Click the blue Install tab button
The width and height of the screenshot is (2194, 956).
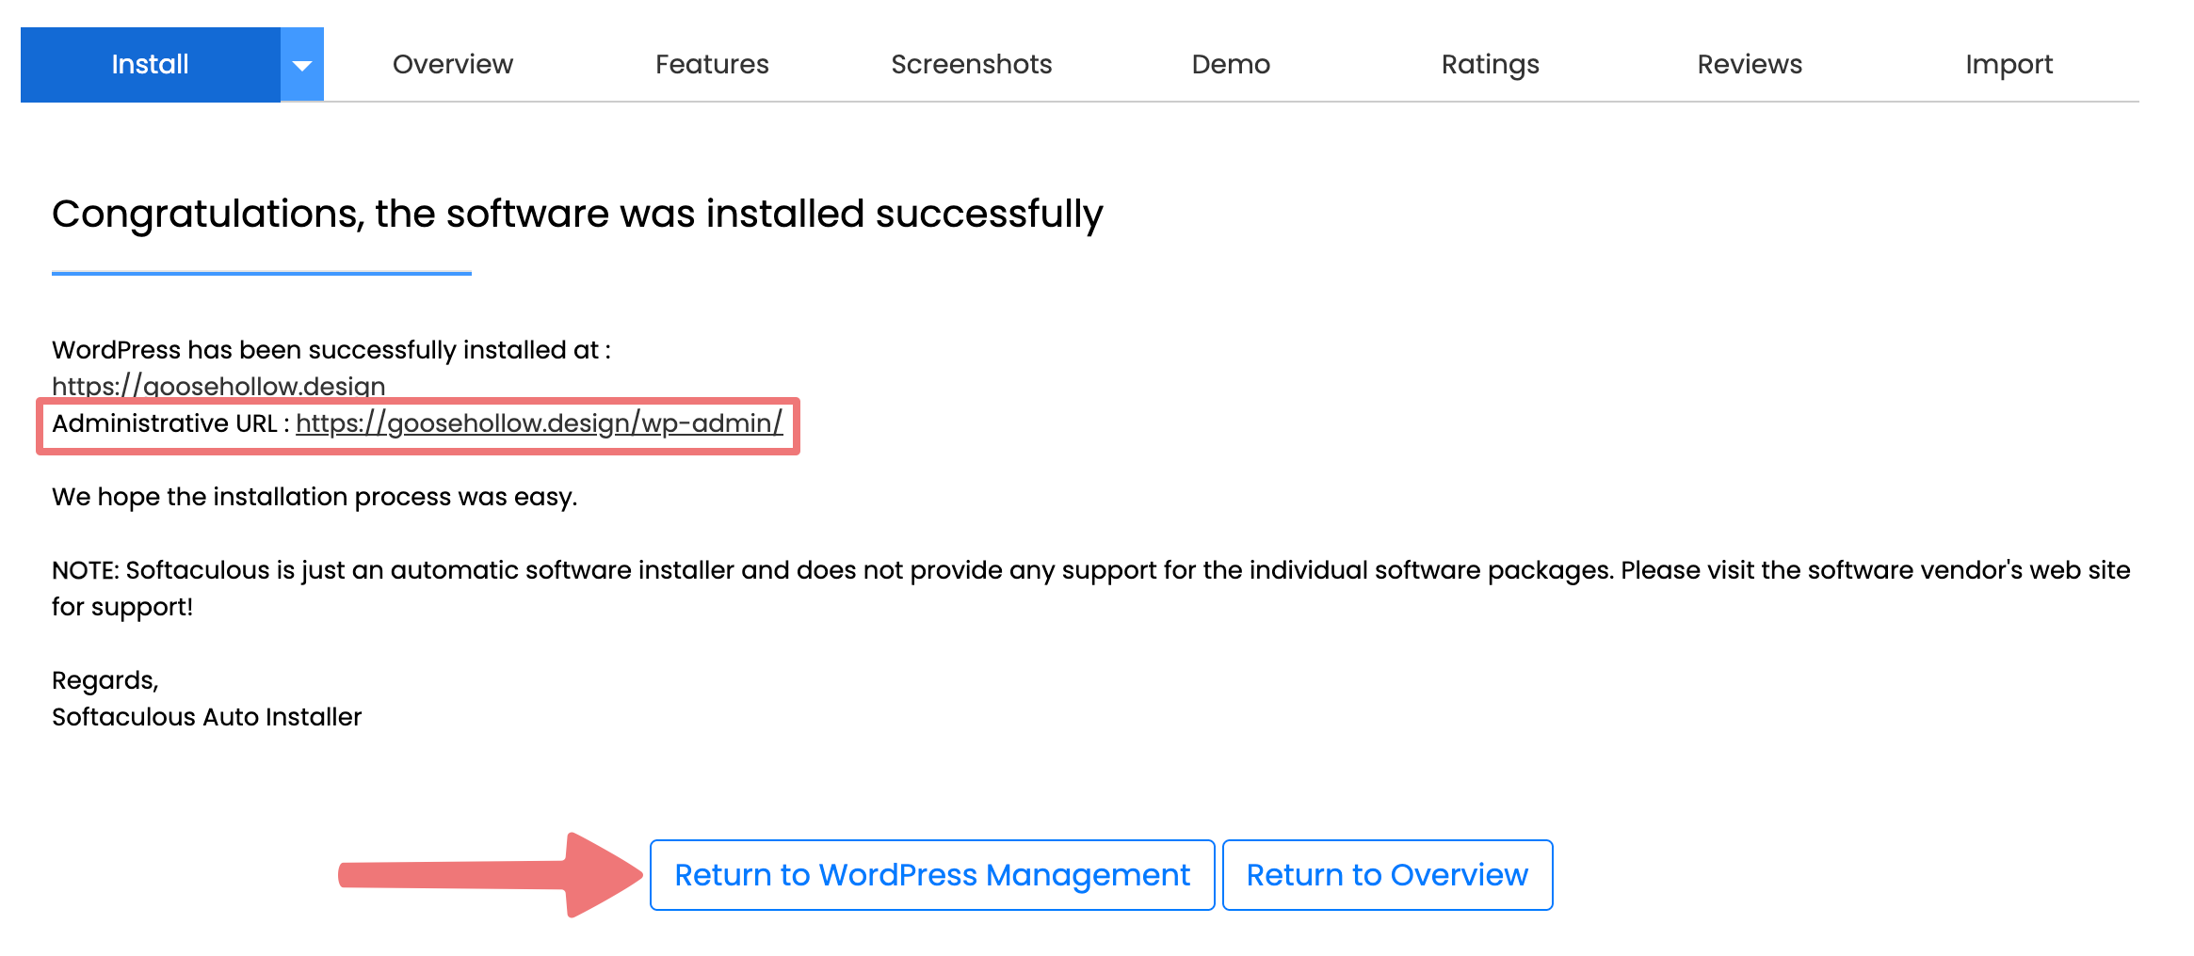(x=151, y=64)
